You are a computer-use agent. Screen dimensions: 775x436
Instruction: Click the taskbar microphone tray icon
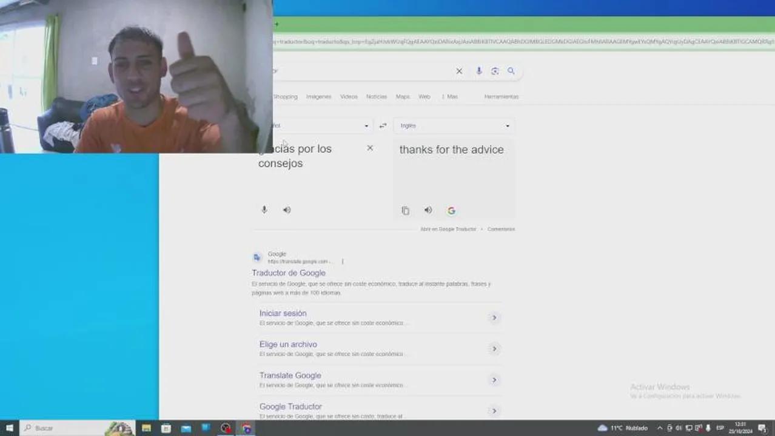708,428
